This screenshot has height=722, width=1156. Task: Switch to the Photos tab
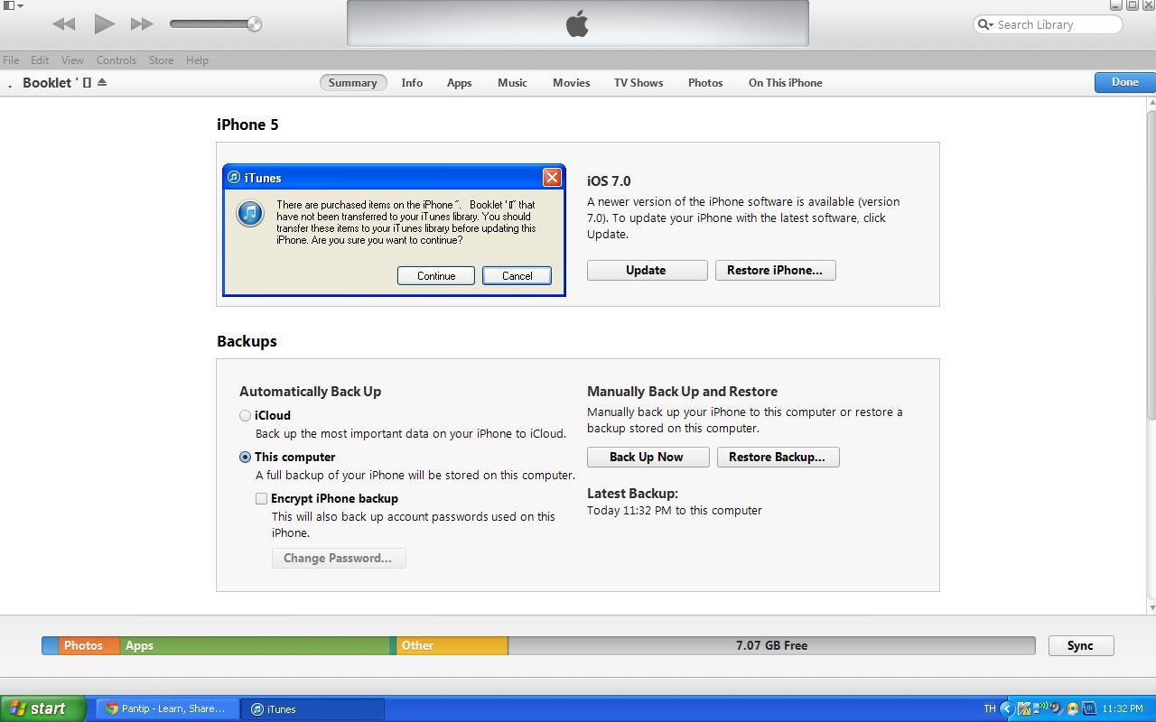point(705,83)
